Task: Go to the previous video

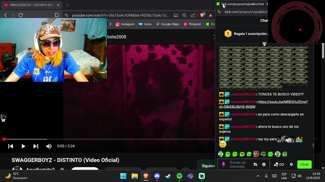Action: [11, 146]
